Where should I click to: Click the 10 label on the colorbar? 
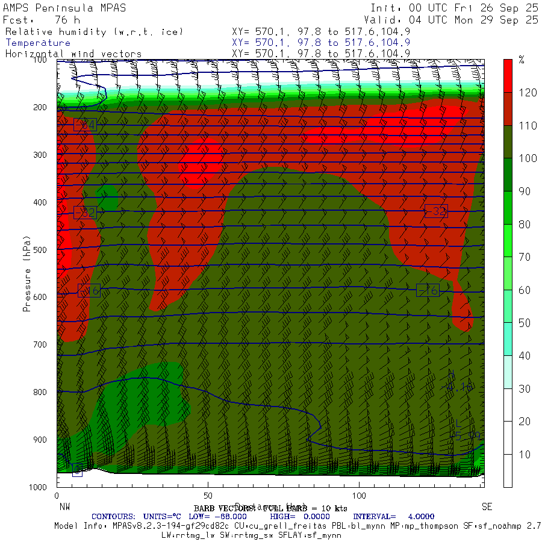525,454
